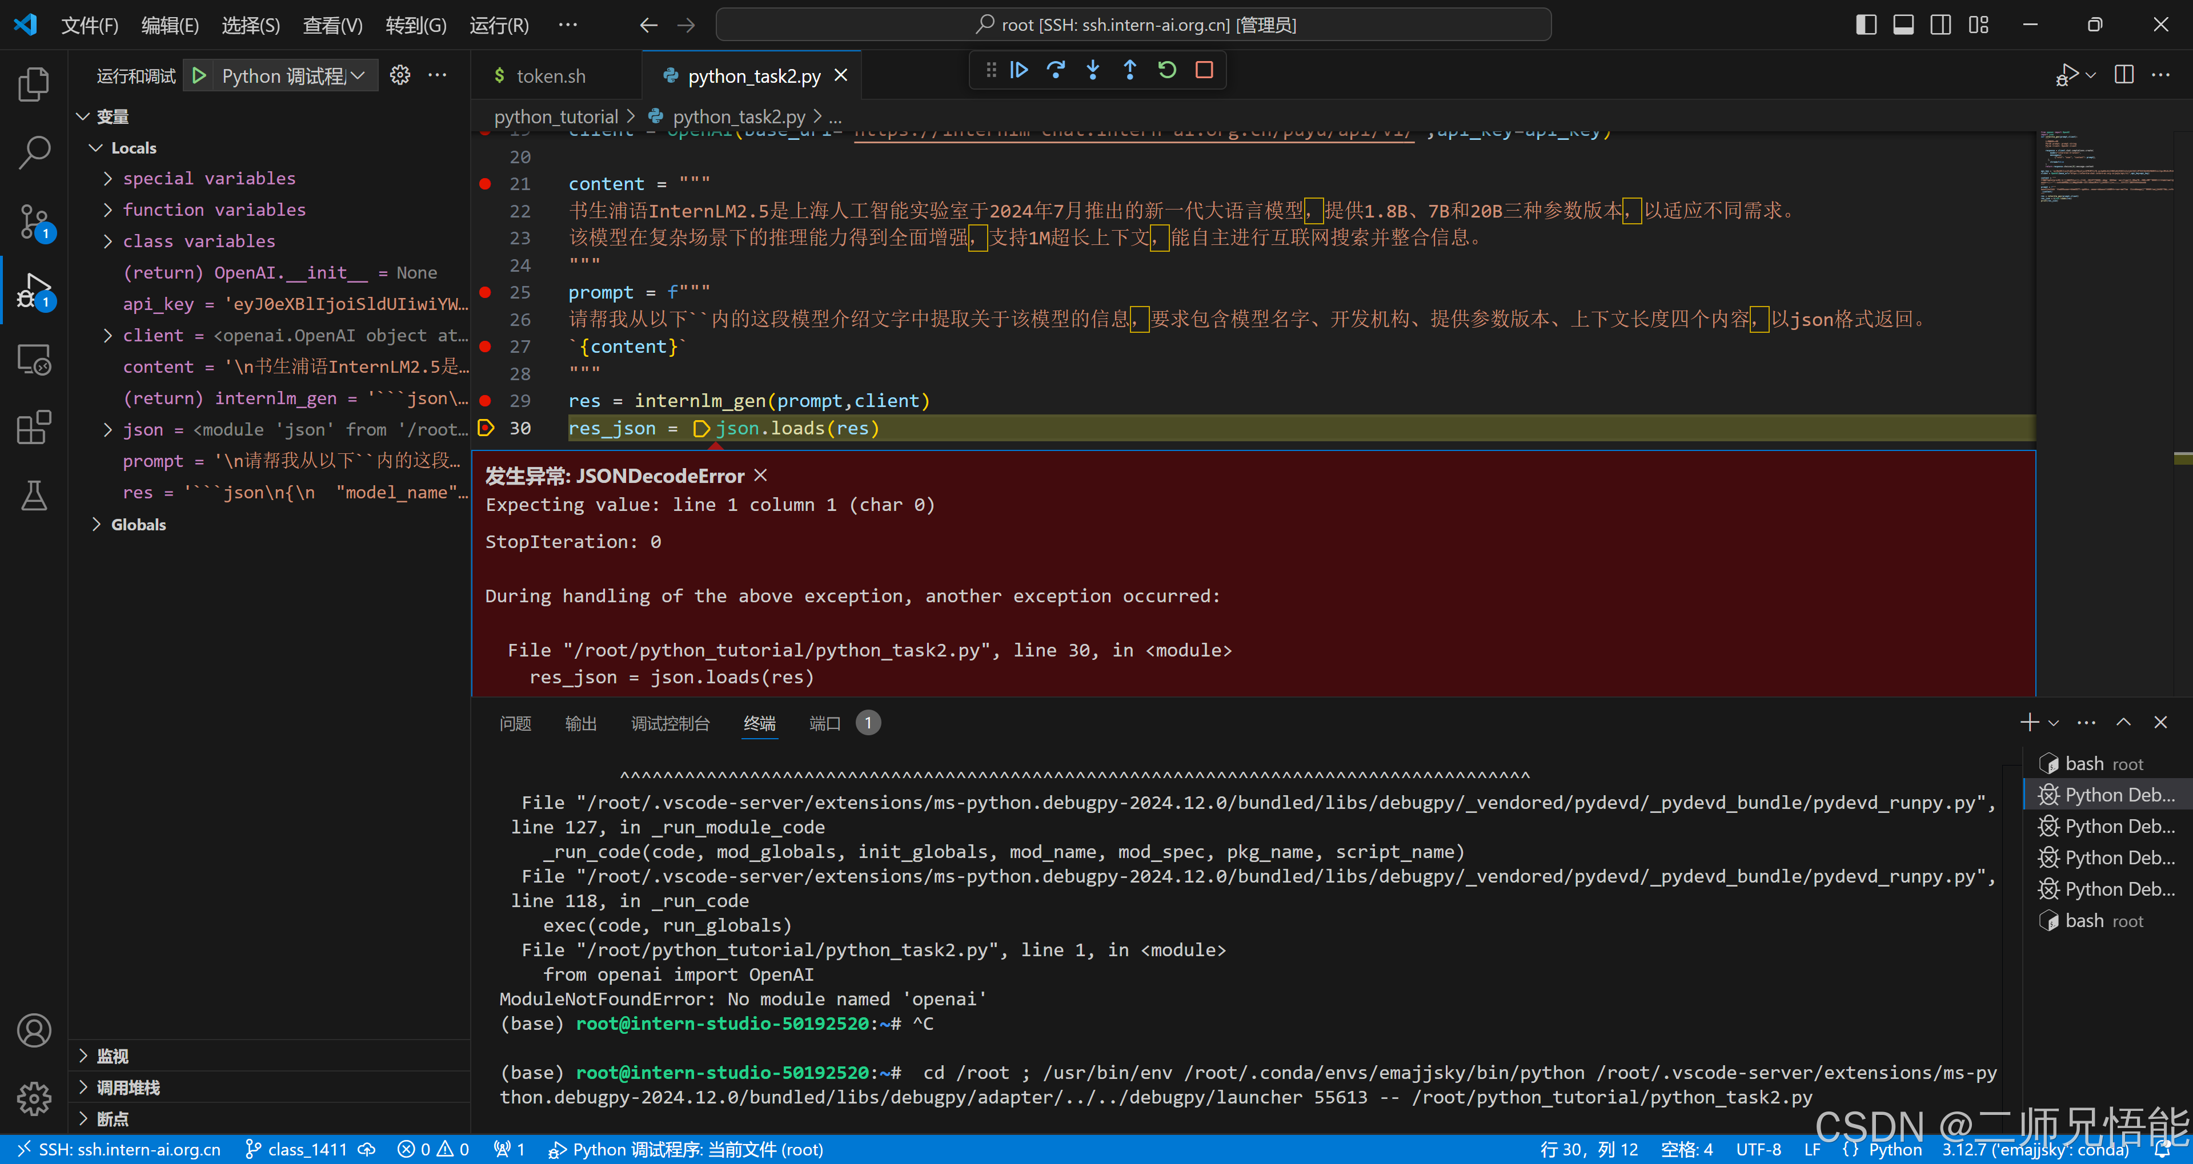2193x1164 pixels.
Task: Open the Python 调试程 configuration dropdown
Action: coord(358,75)
